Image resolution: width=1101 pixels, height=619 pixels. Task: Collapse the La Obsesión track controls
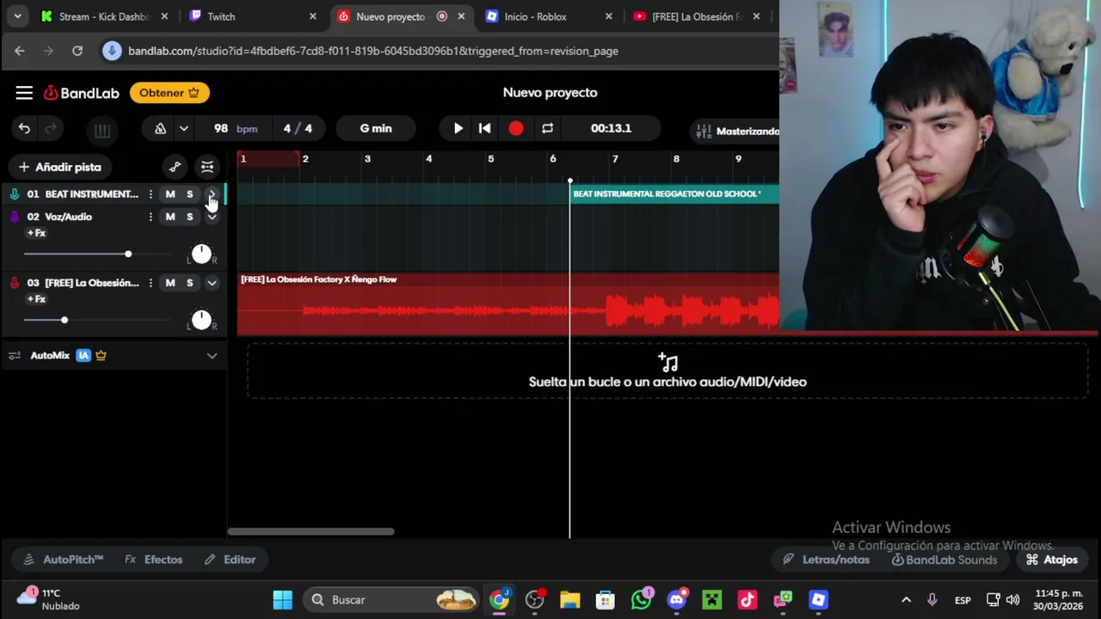click(x=212, y=283)
